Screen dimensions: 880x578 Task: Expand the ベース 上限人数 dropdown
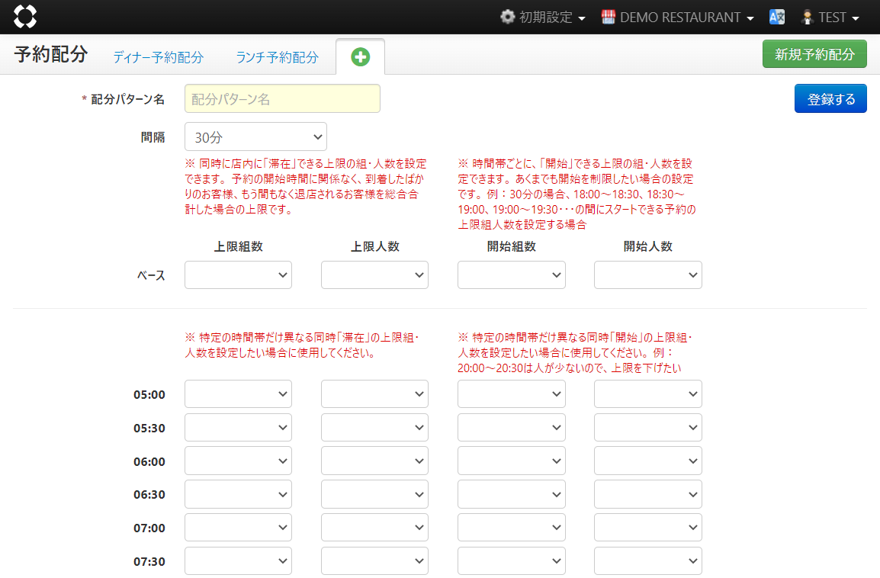[374, 275]
